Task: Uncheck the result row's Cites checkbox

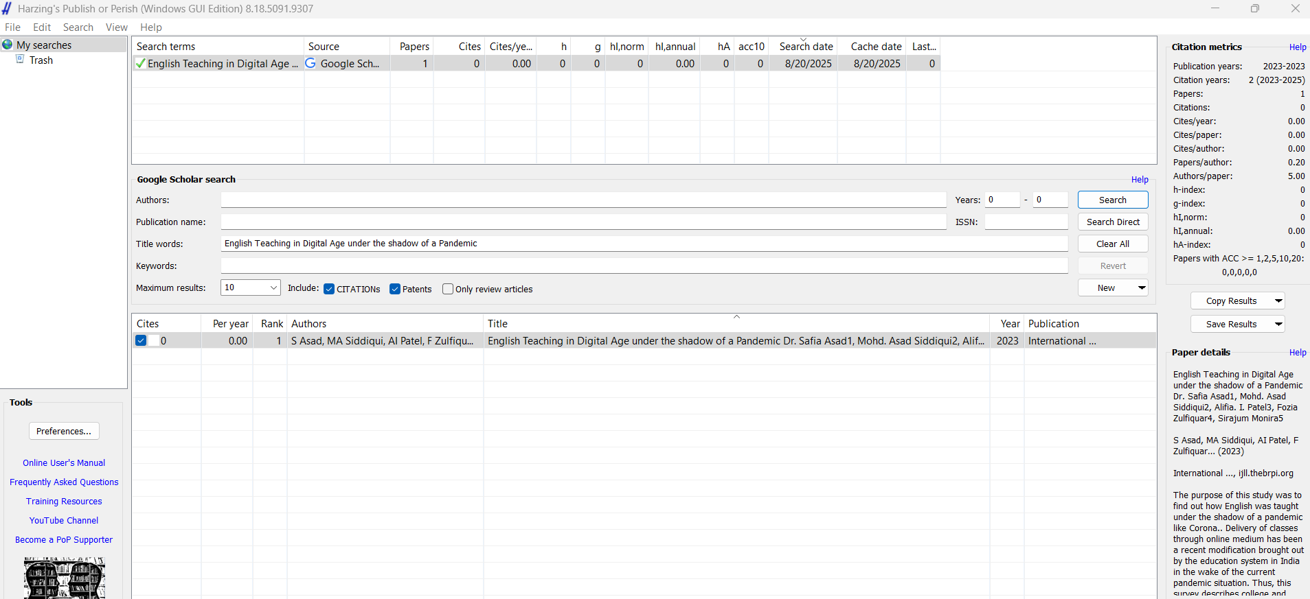Action: click(x=141, y=340)
